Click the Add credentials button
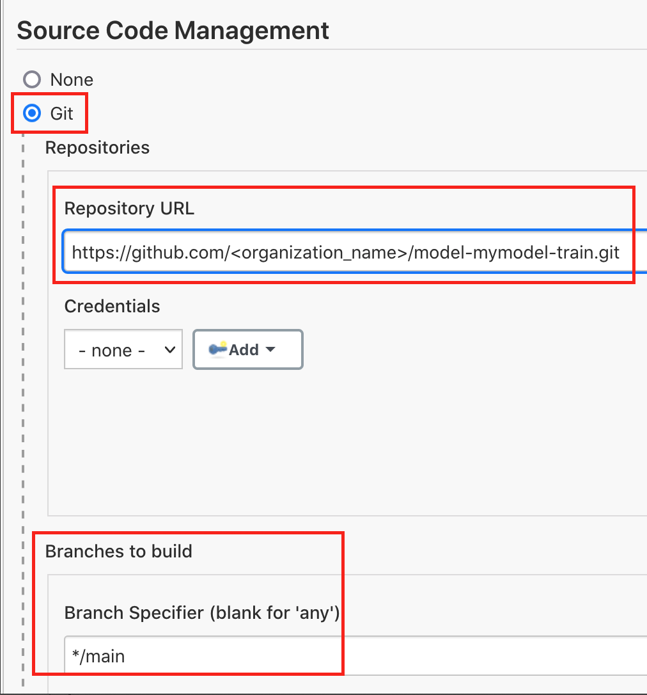The width and height of the screenshot is (647, 695). [x=248, y=349]
